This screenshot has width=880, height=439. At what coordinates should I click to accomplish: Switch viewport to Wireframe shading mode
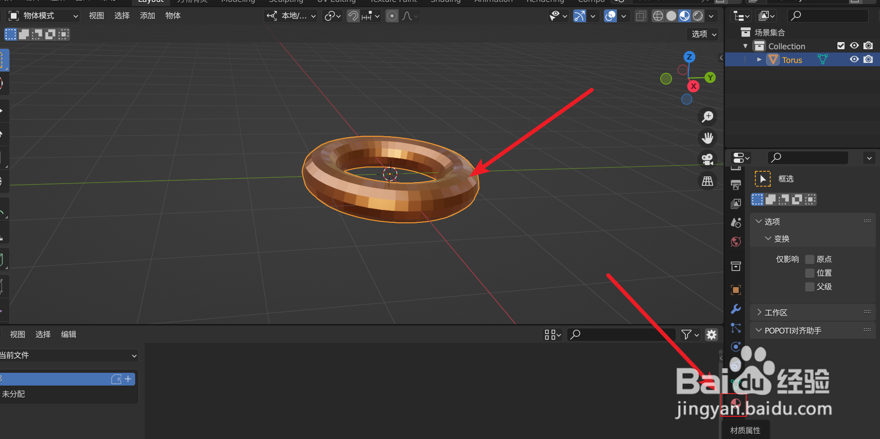tap(658, 16)
